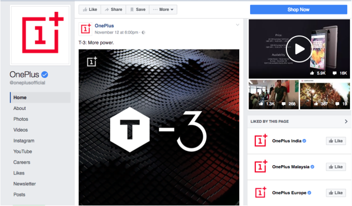Click the OnePlus Europe page logo
352x206 pixels.
261,193
